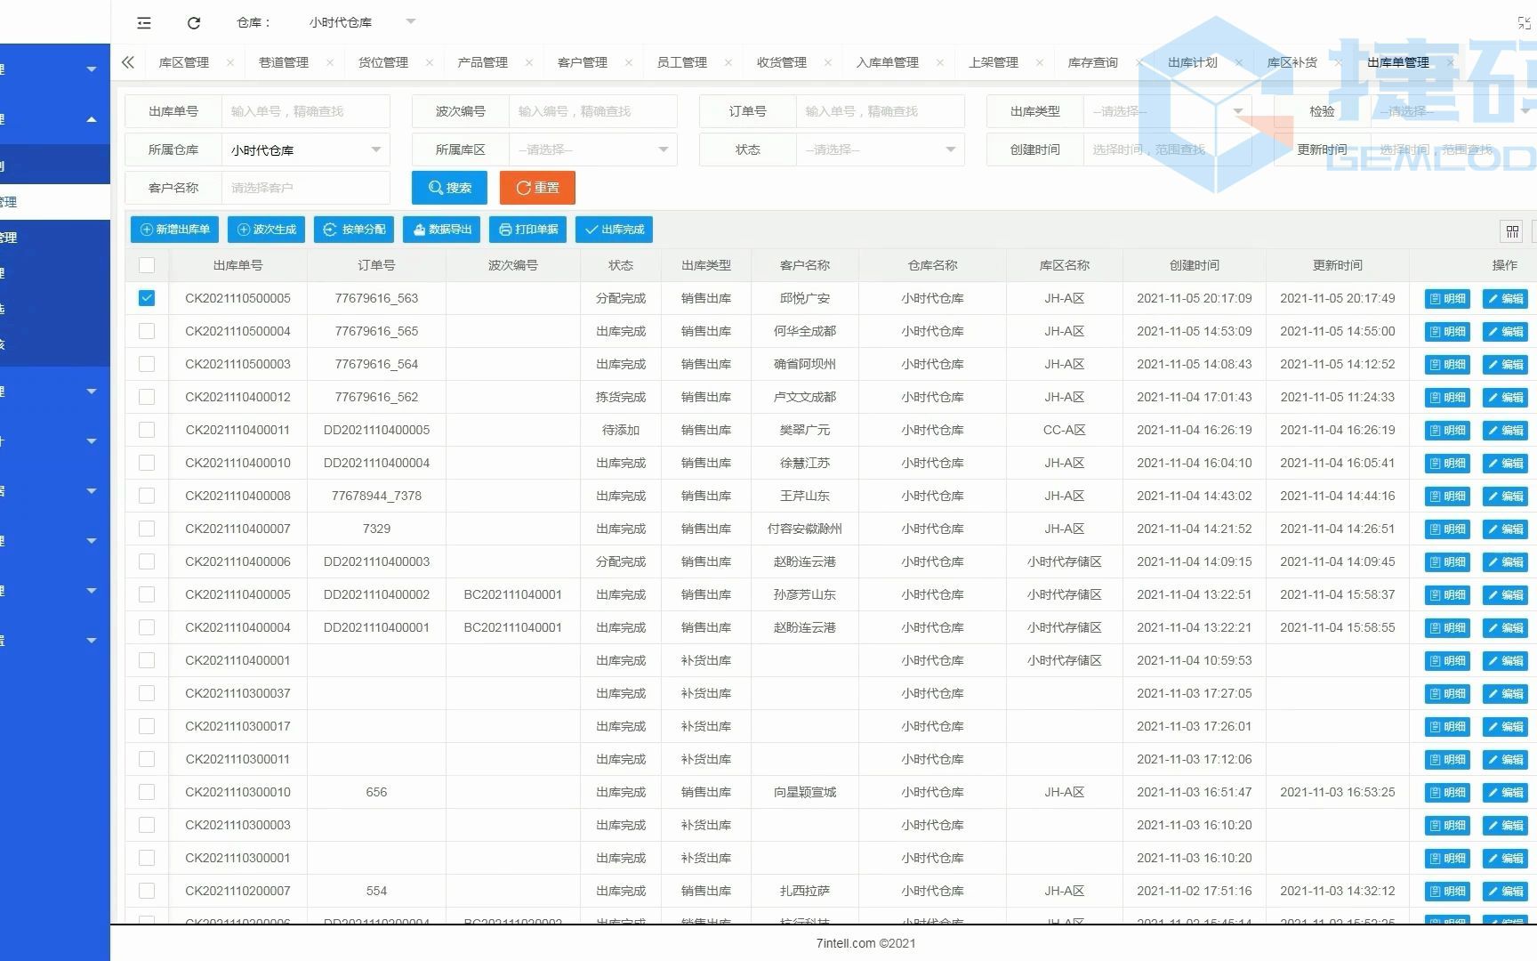Select the header checkbox to select all rows
This screenshot has width=1537, height=961.
146,264
